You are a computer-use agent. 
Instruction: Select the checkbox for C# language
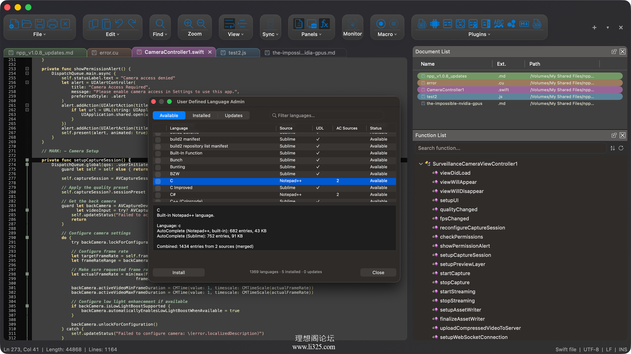(158, 195)
